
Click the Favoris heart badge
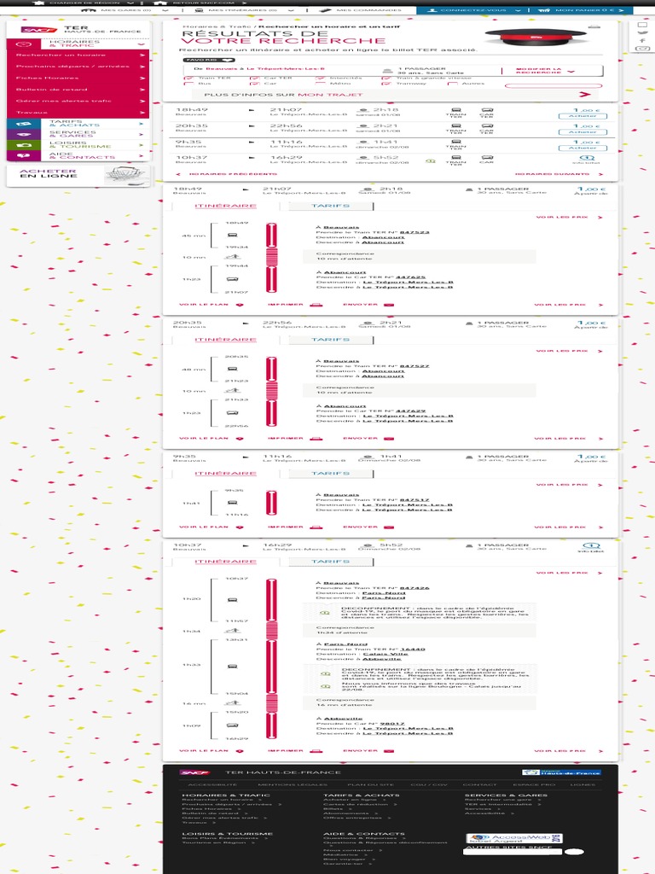click(209, 60)
